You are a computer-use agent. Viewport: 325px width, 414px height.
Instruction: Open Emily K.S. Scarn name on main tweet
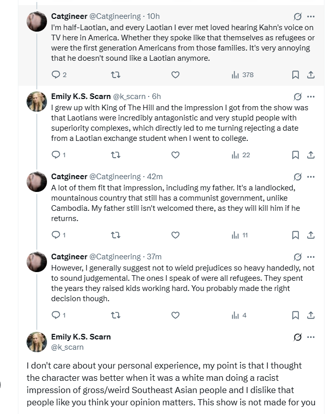click(x=81, y=337)
